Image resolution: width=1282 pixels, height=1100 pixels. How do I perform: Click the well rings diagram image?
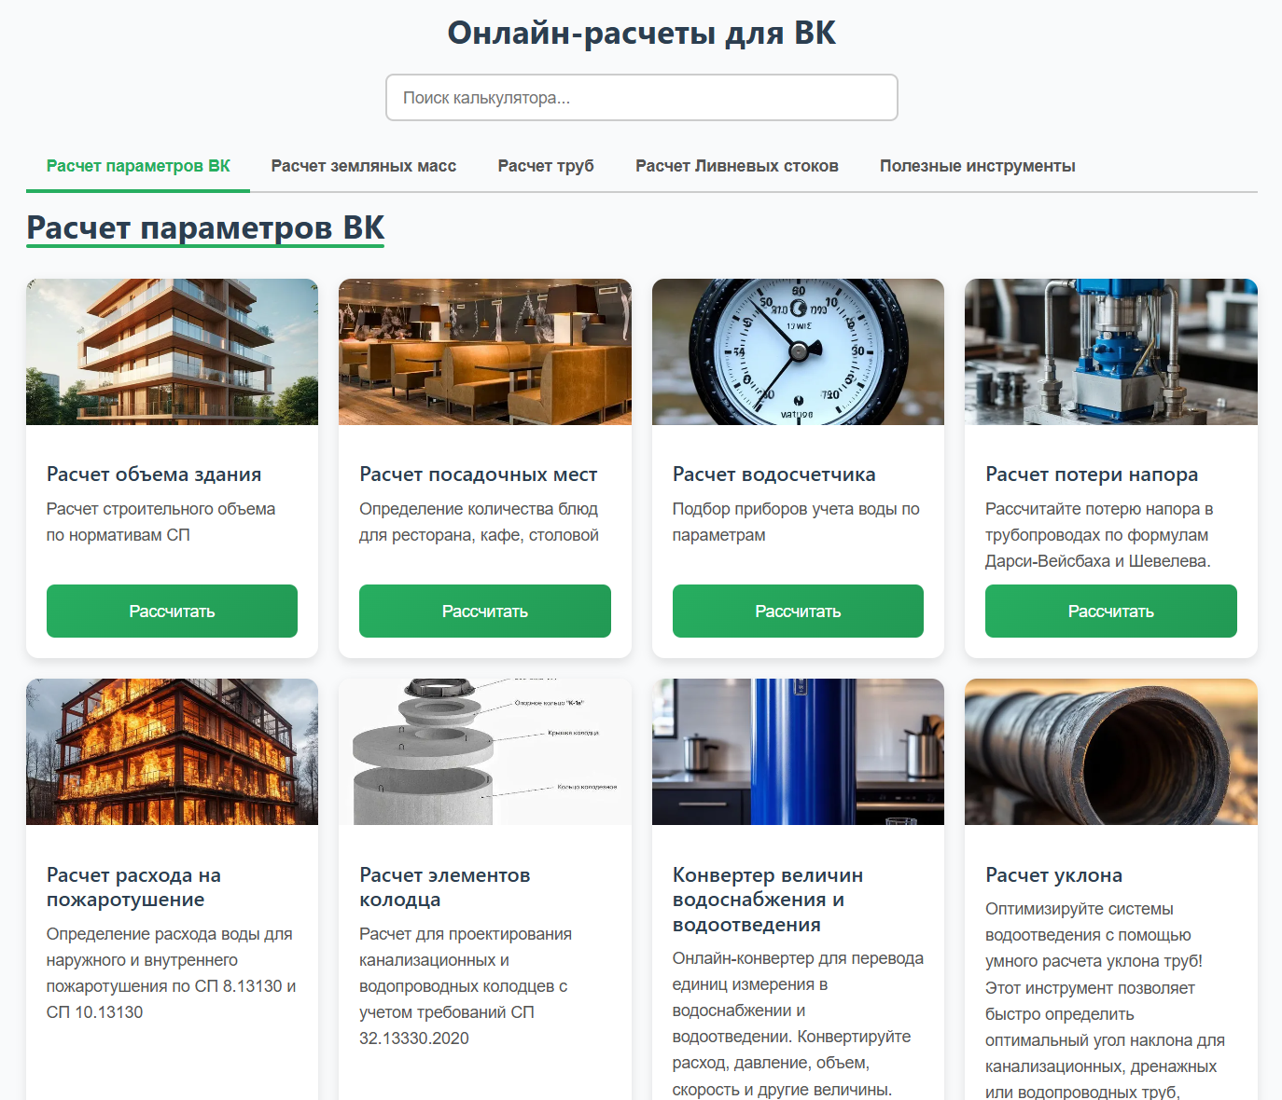[484, 752]
